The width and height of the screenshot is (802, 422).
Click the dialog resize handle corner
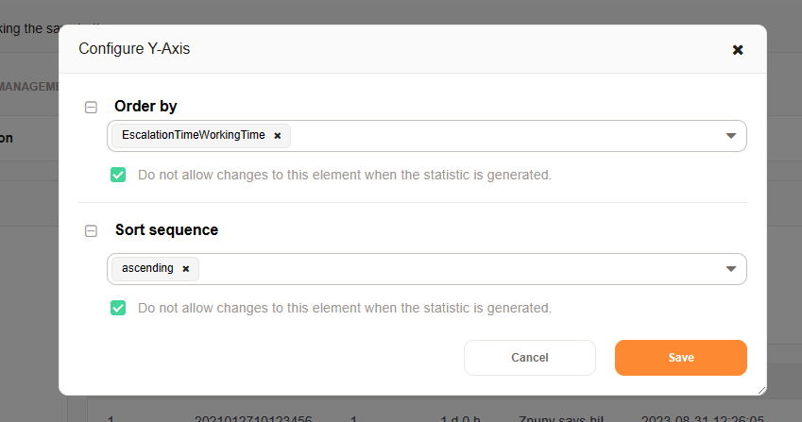[x=760, y=389]
